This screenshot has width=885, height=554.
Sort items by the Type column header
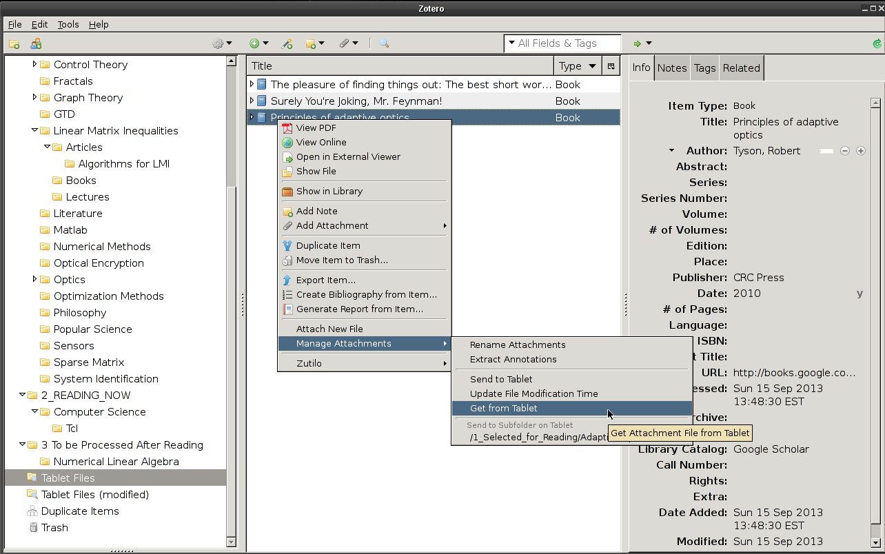pos(578,66)
